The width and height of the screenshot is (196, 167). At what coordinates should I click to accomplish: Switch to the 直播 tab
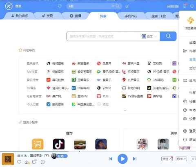pyautogui.click(x=75, y=16)
